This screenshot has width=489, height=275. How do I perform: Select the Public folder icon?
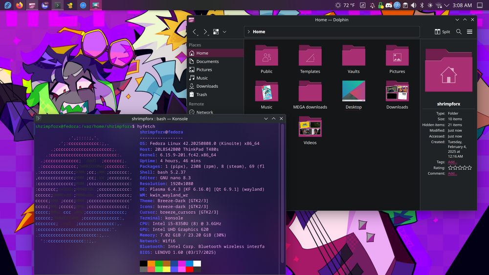(x=267, y=55)
